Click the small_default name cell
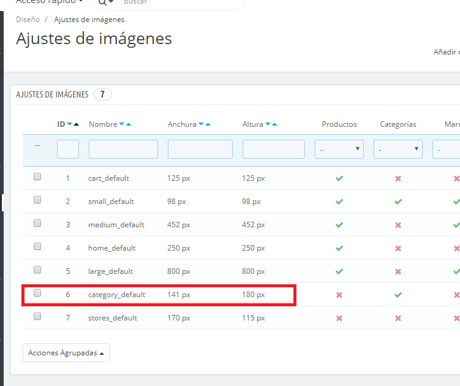 pyautogui.click(x=111, y=202)
